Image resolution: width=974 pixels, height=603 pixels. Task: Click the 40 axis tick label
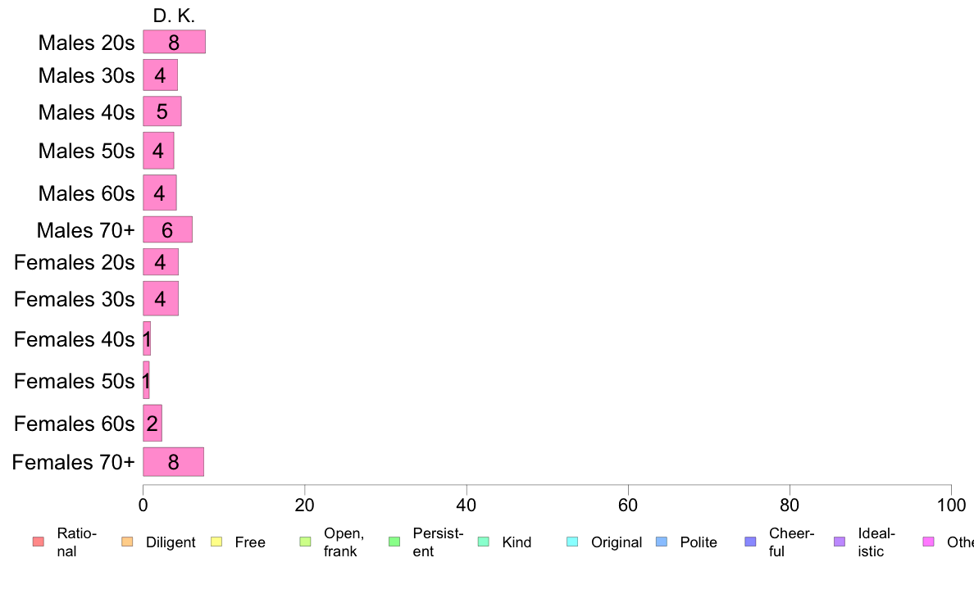coord(467,506)
